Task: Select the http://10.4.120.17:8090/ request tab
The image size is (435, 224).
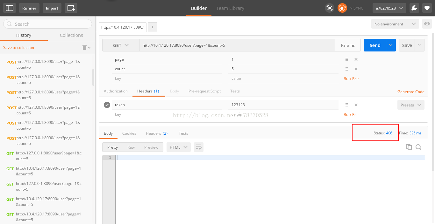Action: [x=123, y=27]
